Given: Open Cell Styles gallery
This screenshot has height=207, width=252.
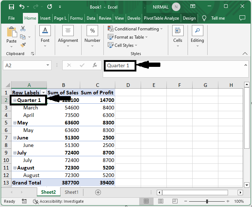Looking at the screenshot, I should 122,45.
